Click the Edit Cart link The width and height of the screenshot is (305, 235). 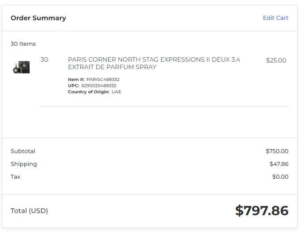(x=275, y=18)
